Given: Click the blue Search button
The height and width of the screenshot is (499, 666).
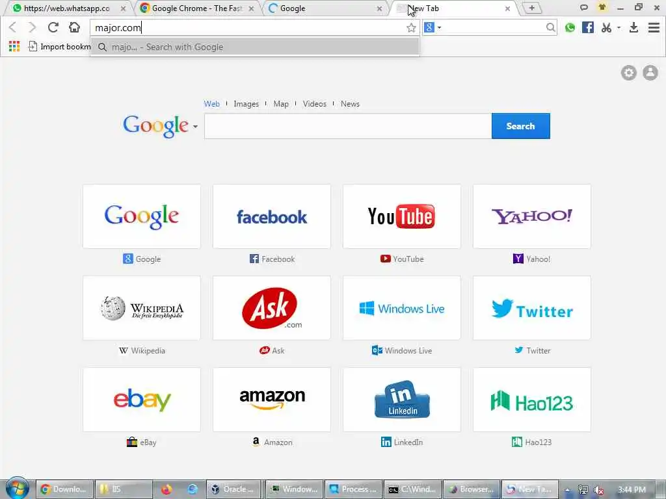Looking at the screenshot, I should click(521, 126).
